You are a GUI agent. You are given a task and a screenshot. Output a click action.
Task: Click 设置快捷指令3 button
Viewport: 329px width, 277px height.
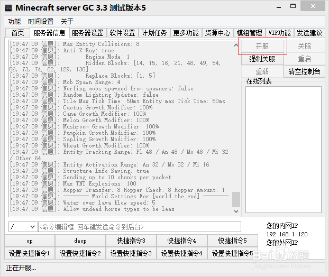(131, 253)
